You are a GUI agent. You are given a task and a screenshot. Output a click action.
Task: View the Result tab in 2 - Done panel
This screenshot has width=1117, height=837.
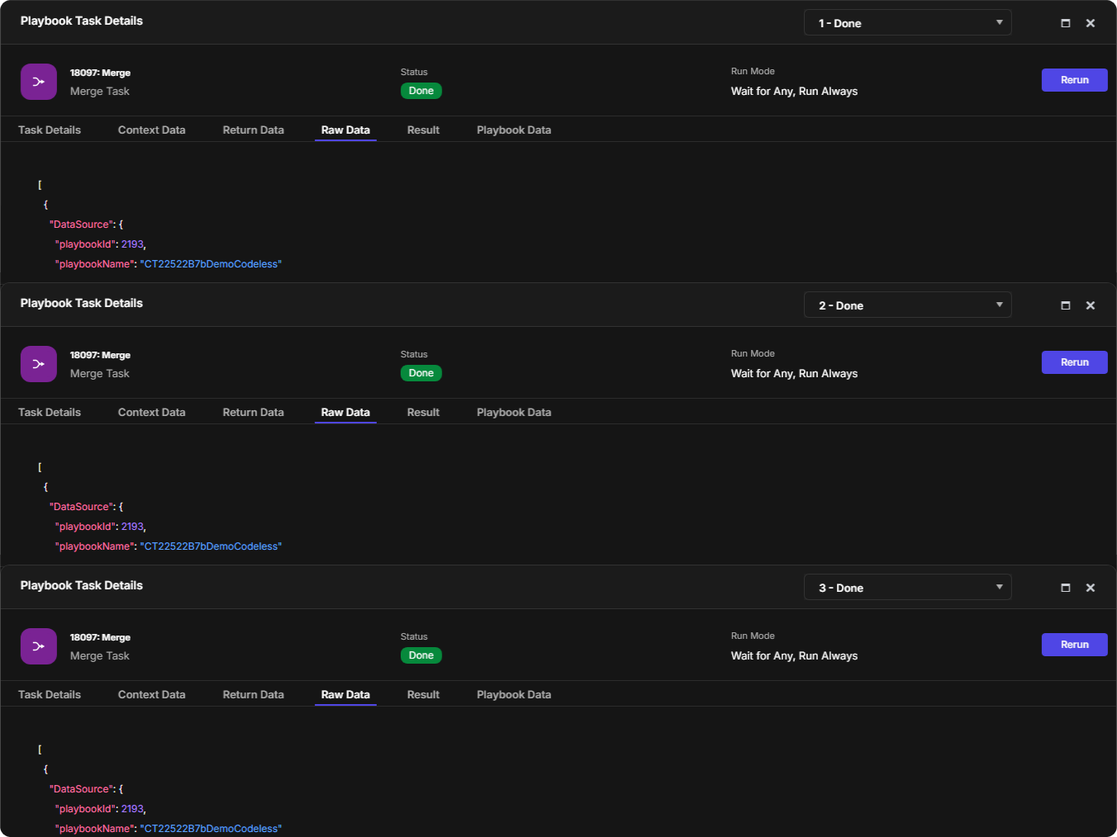pos(423,413)
